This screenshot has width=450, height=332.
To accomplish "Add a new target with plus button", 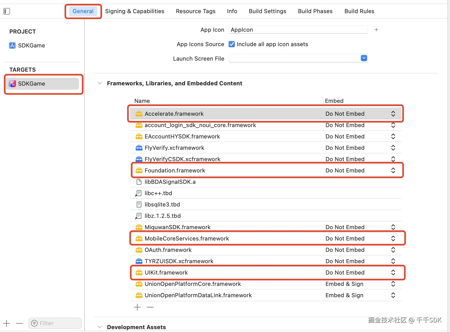I will click(x=6, y=323).
